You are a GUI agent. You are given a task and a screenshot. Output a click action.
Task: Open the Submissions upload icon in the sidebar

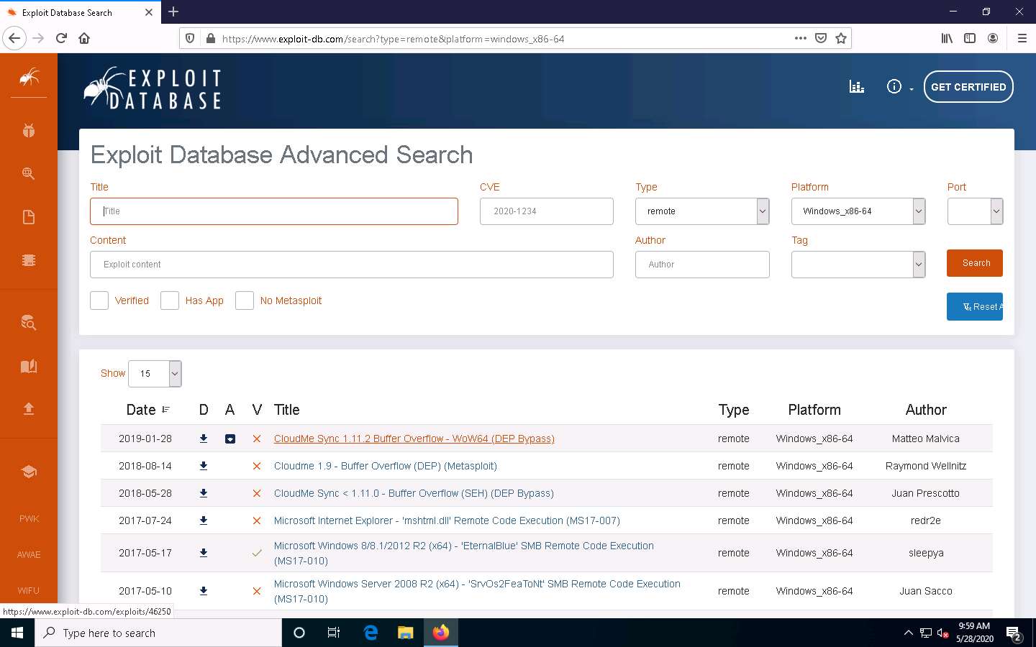tap(29, 409)
